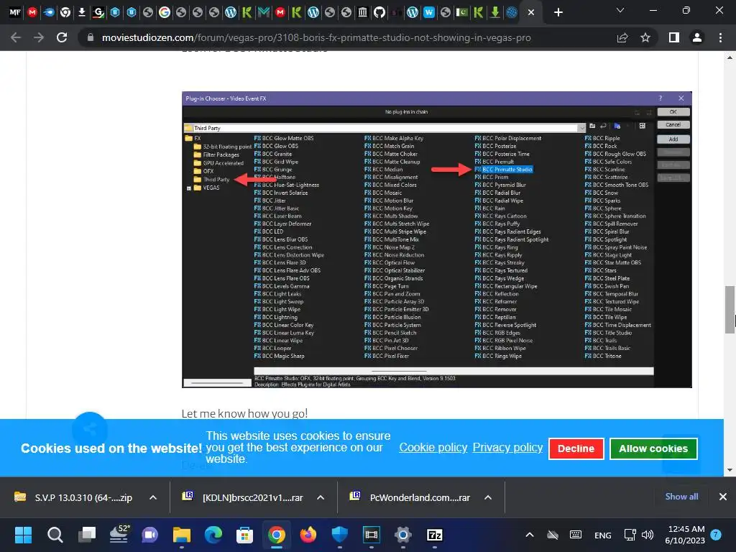The image size is (736, 552).
Task: Click the scrollbar's down arrow
Action: tap(730, 470)
